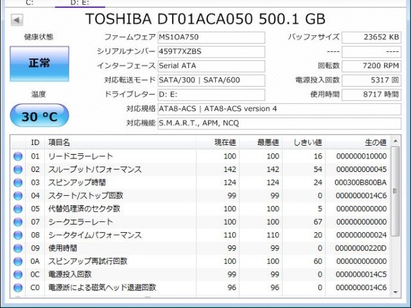
Task: Click the 最悪値 column header
Action: 261,142
